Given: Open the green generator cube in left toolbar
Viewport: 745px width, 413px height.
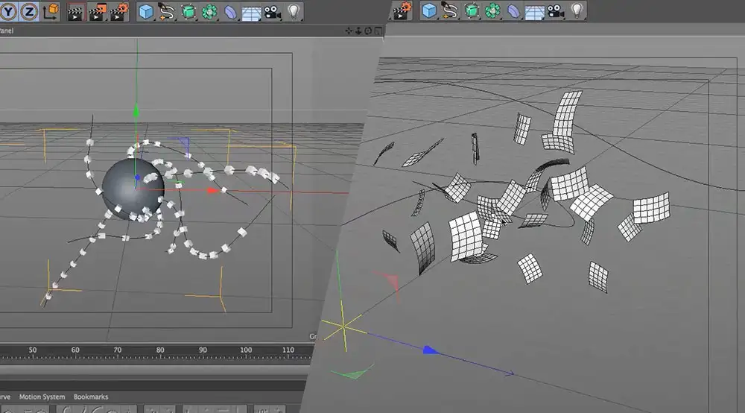Looking at the screenshot, I should (188, 12).
